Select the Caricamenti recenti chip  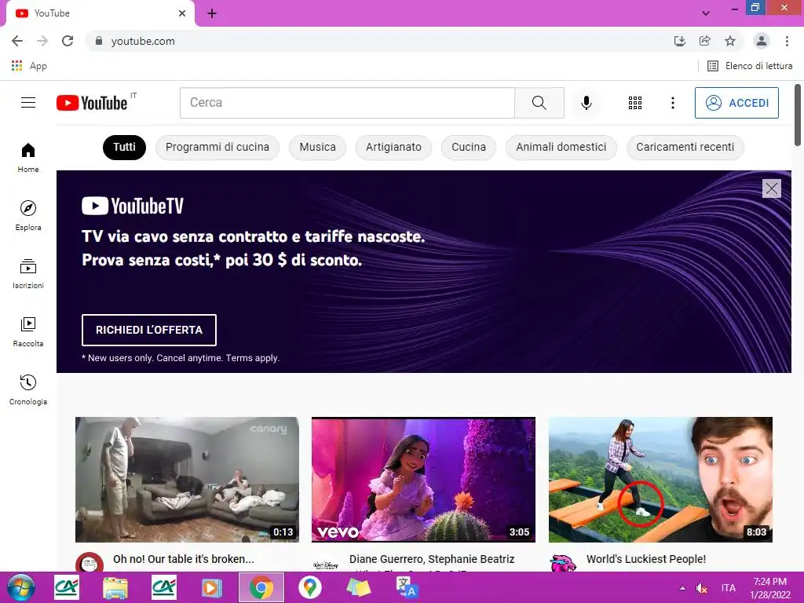click(x=685, y=147)
